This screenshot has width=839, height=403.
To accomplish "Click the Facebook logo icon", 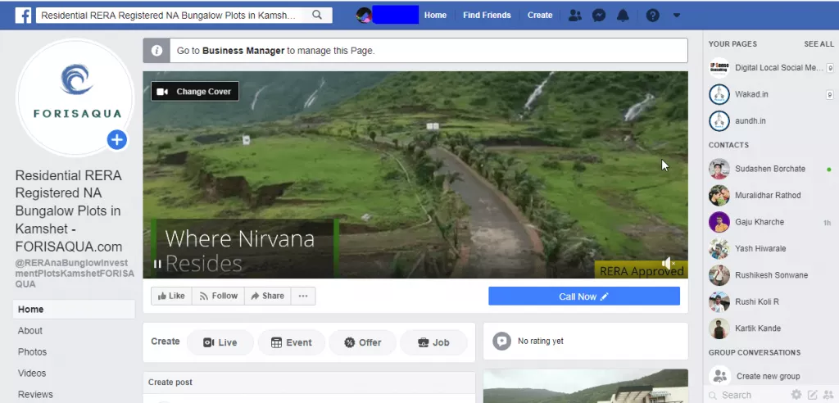I will coord(23,15).
